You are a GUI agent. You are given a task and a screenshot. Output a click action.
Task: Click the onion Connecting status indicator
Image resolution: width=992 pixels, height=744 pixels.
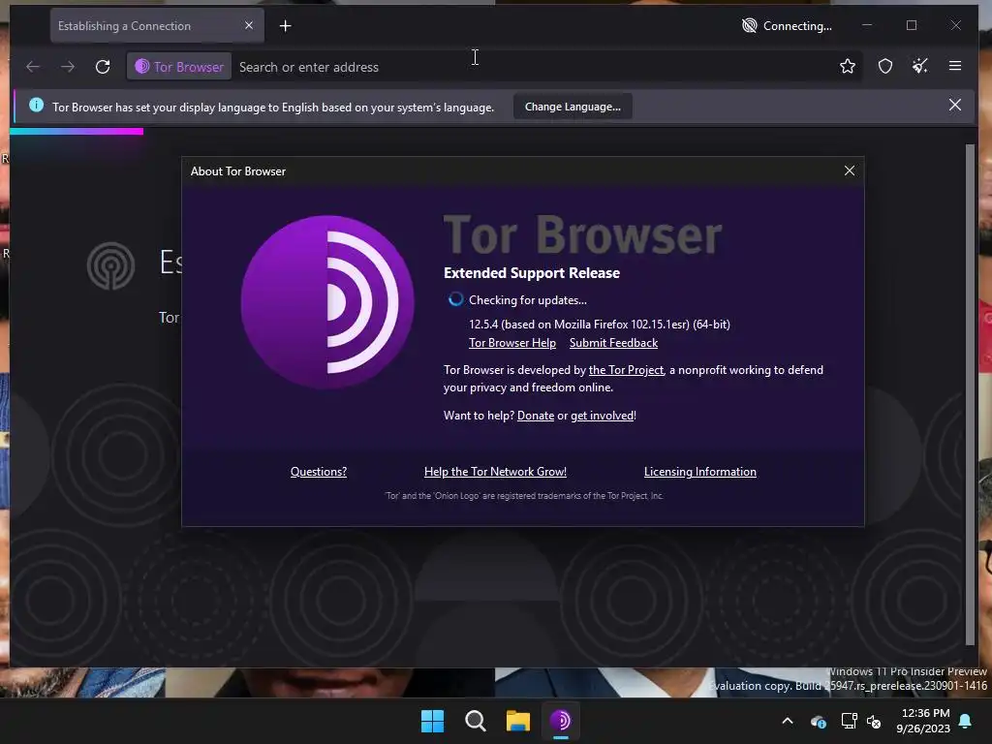pos(787,25)
